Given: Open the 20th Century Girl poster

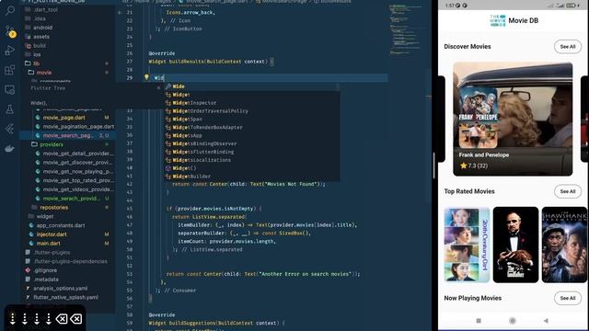Looking at the screenshot, I should (x=467, y=245).
